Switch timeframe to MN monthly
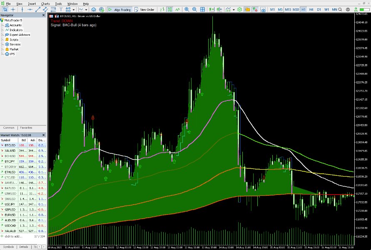The image size is (371, 250). [334, 10]
